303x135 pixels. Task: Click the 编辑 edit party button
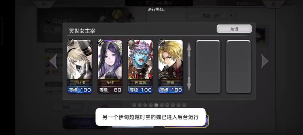[x=234, y=29]
